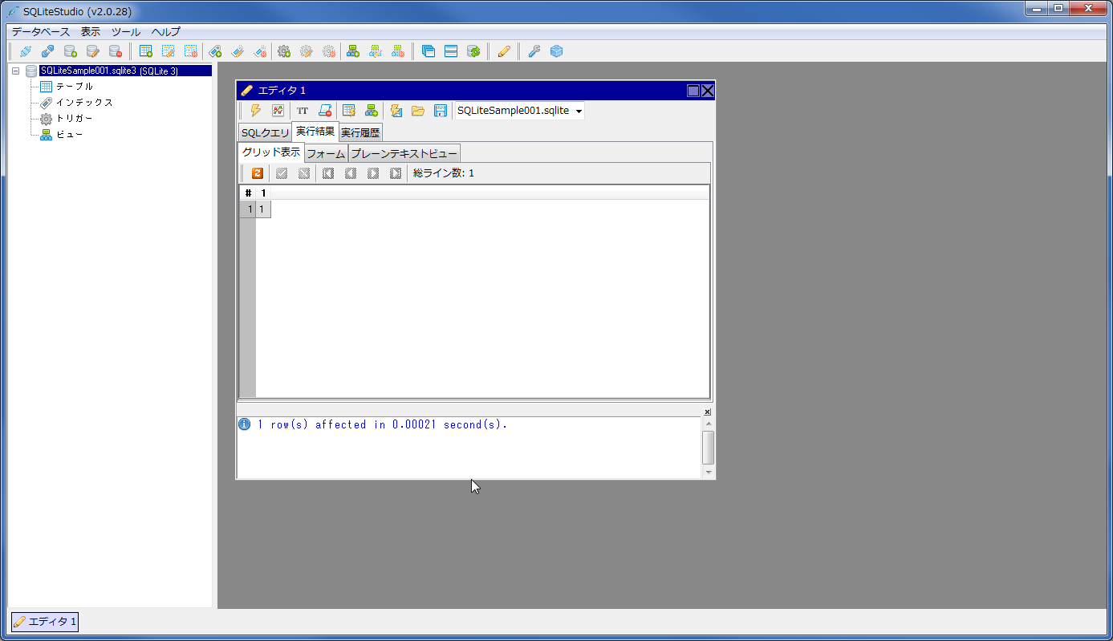Open the 表示 menu

pos(91,32)
